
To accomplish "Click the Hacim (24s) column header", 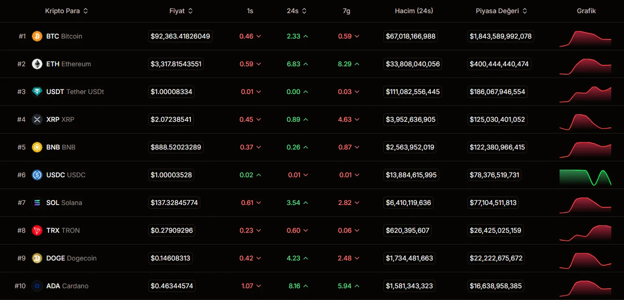I will point(414,11).
